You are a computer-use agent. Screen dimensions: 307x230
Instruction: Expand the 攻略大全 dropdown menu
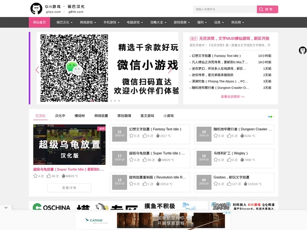click(158, 22)
